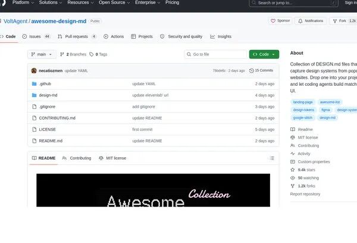Viewport: 357px width, 243px height.
Task: Click the file icon beside LICENSE
Action: pyautogui.click(x=35, y=129)
